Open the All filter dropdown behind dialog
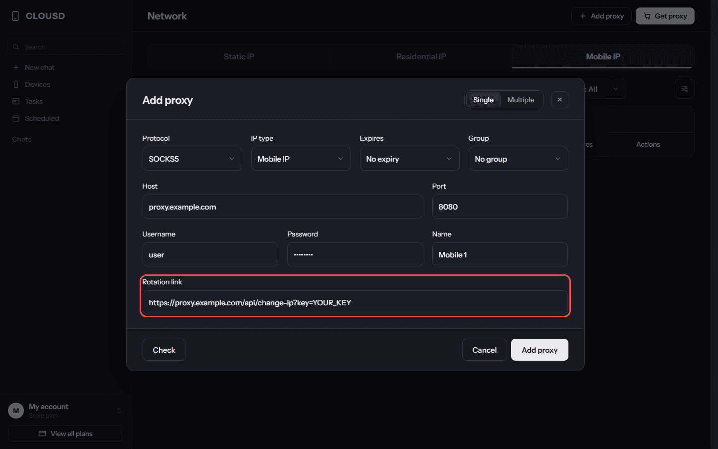The image size is (718, 449). pyautogui.click(x=604, y=89)
